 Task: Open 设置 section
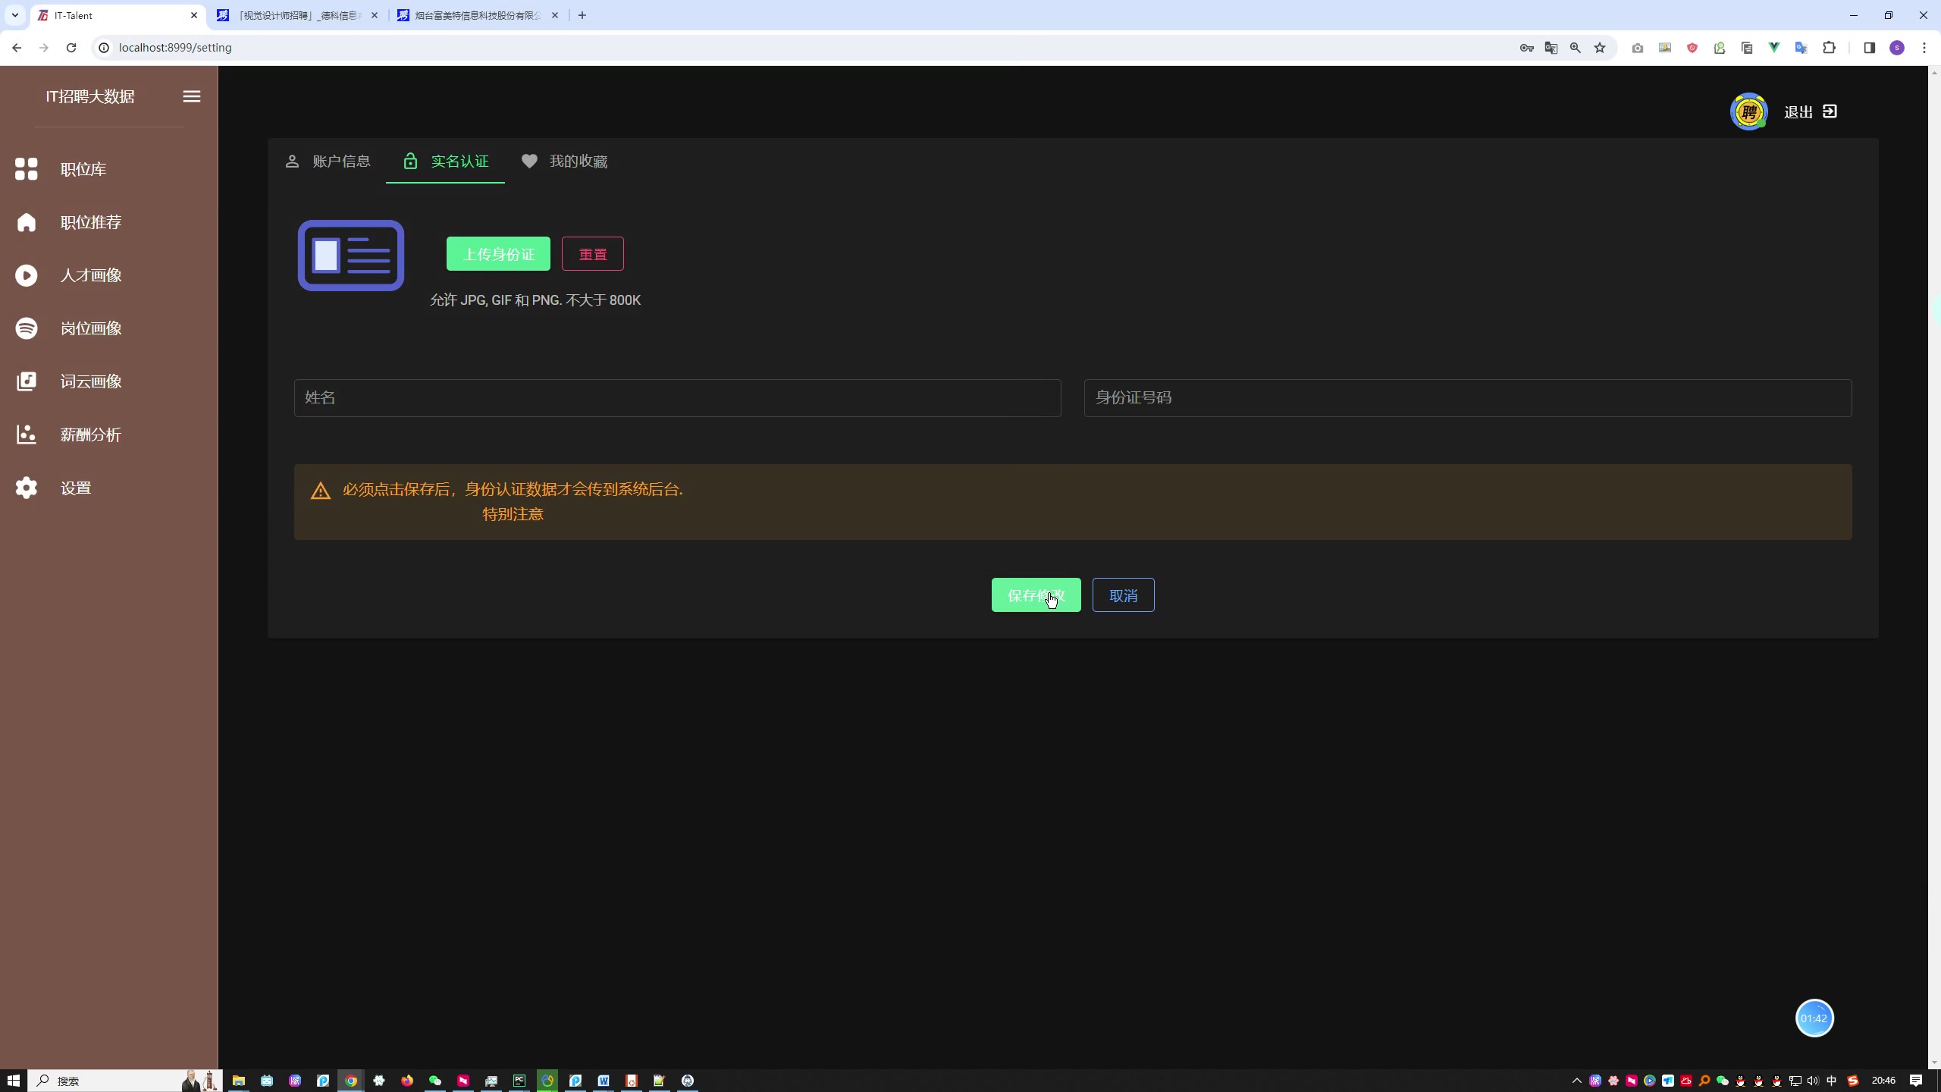(76, 487)
